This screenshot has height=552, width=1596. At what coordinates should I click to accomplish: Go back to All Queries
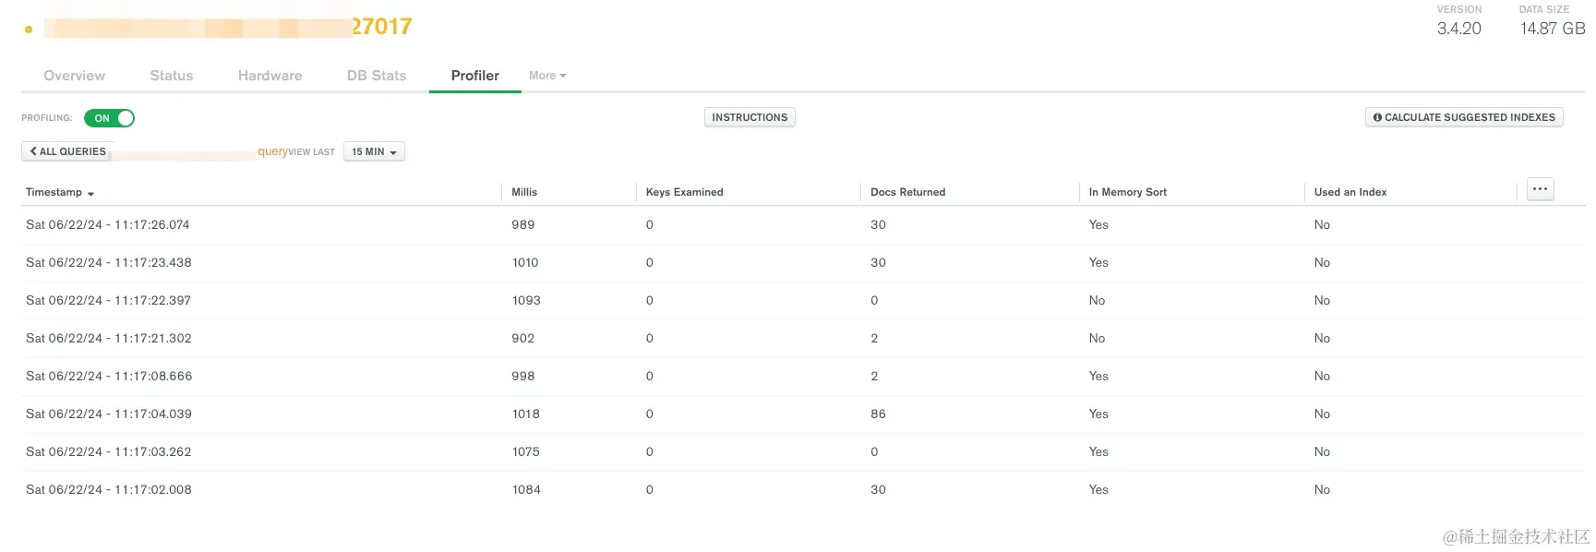click(x=67, y=152)
